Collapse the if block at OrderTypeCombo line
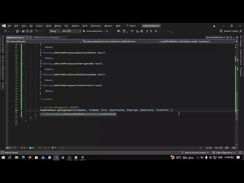This screenshot has width=244, height=183. [x=23, y=64]
